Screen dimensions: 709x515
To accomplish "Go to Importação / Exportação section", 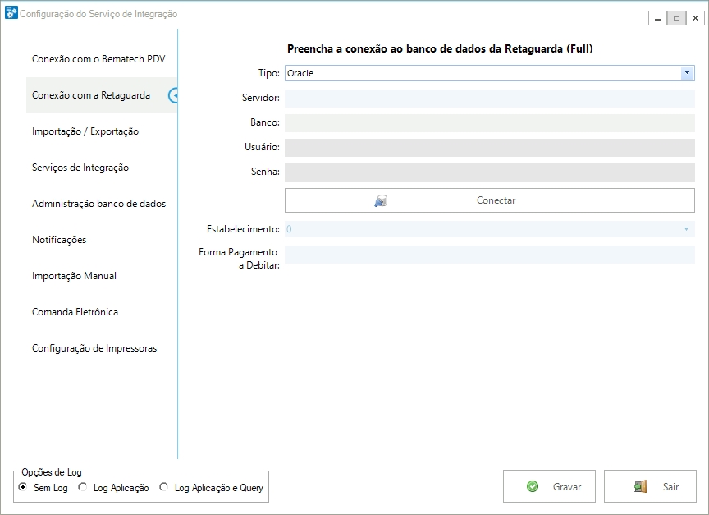I will click(85, 131).
